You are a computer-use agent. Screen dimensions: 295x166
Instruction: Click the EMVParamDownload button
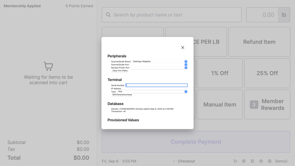point(122,95)
